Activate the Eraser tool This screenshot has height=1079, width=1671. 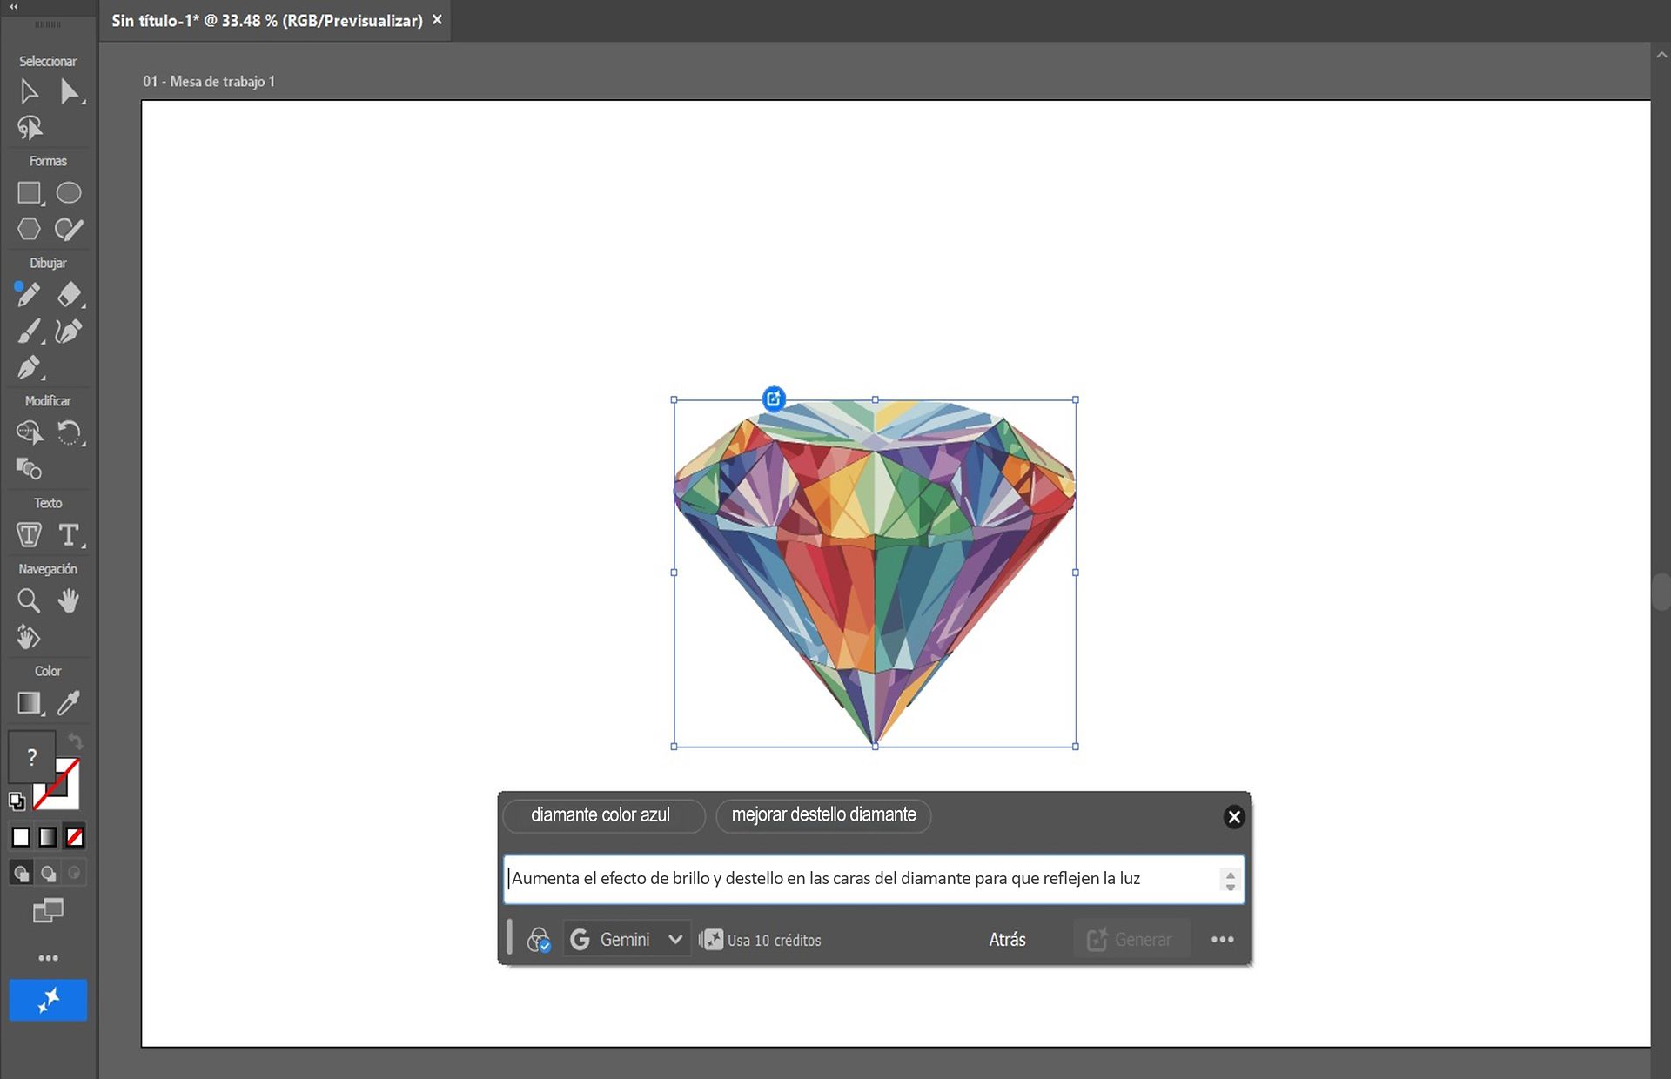pos(70,295)
